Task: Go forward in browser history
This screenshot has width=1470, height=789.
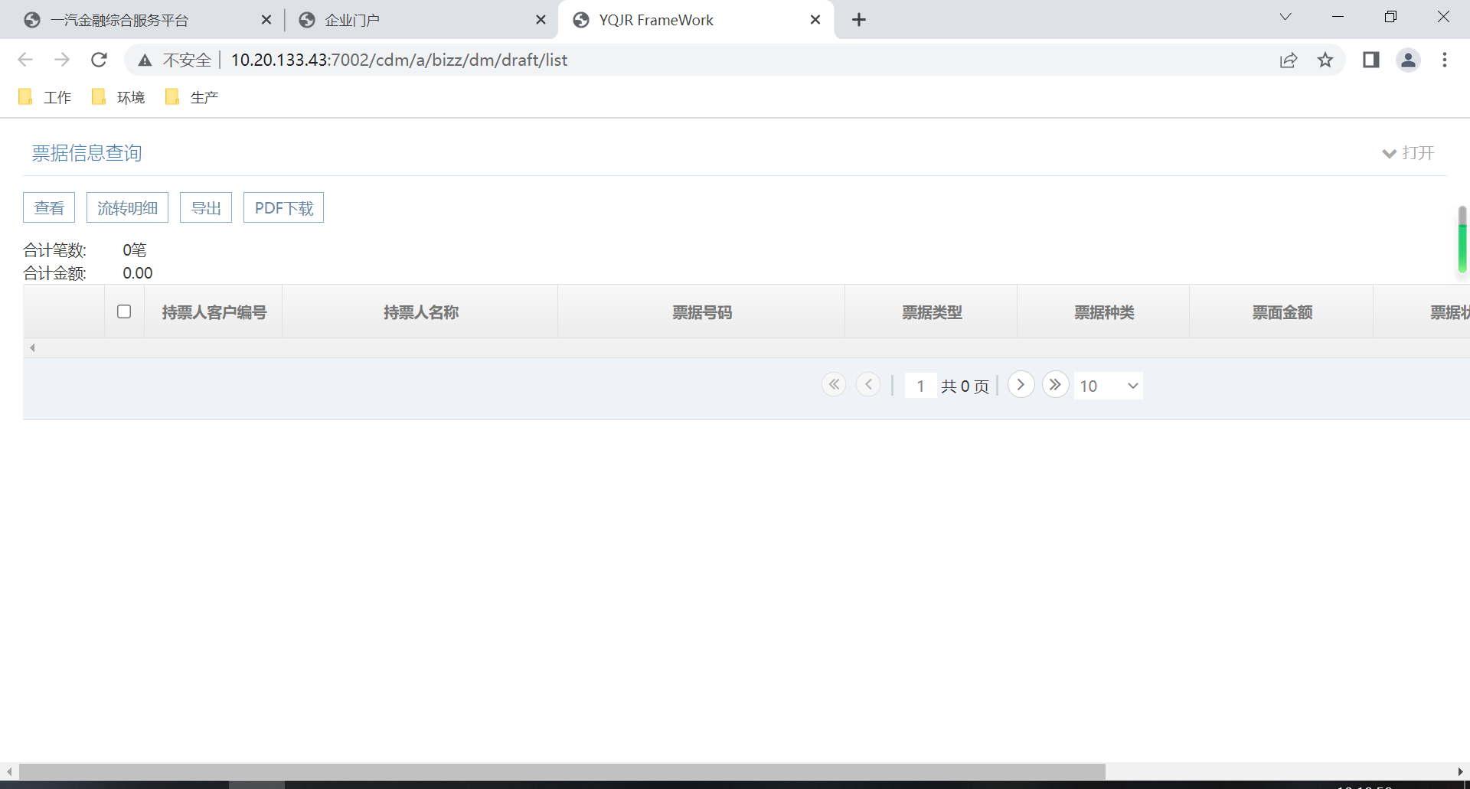Action: pos(62,60)
